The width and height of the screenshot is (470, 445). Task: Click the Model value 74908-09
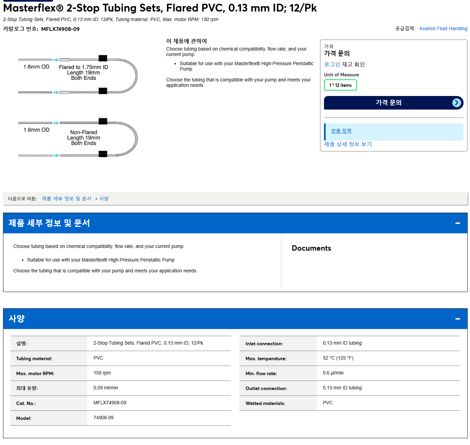coord(104,418)
